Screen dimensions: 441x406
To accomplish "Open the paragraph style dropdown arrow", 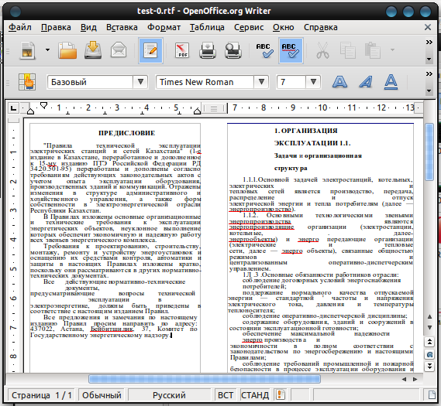I will tap(140, 82).
